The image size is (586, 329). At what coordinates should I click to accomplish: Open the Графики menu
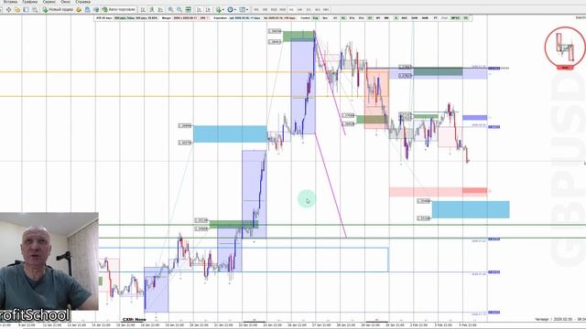[x=29, y=2]
